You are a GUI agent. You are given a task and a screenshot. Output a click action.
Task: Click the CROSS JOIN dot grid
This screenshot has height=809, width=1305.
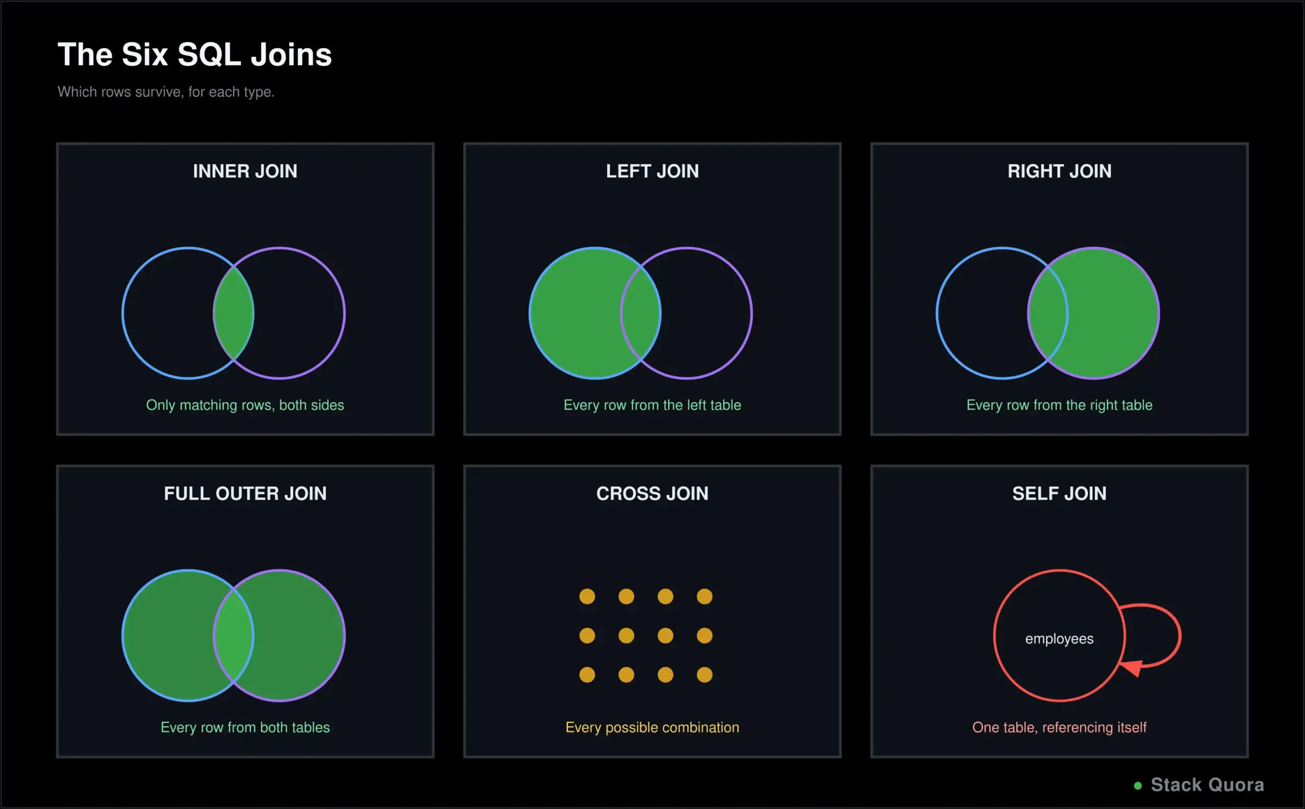[646, 635]
